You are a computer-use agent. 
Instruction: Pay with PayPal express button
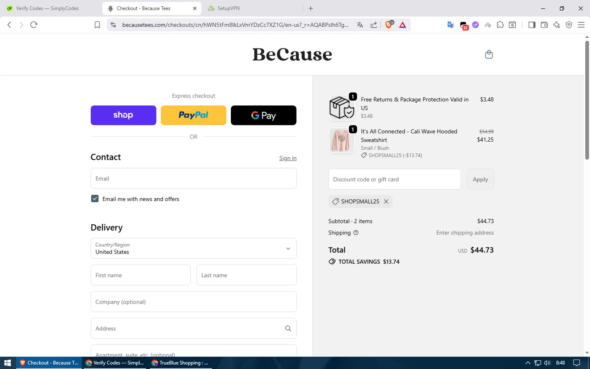click(194, 115)
